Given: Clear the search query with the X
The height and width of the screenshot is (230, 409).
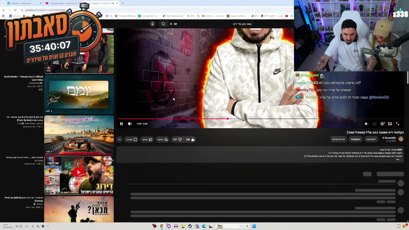Looking at the screenshot, I should (x=171, y=24).
